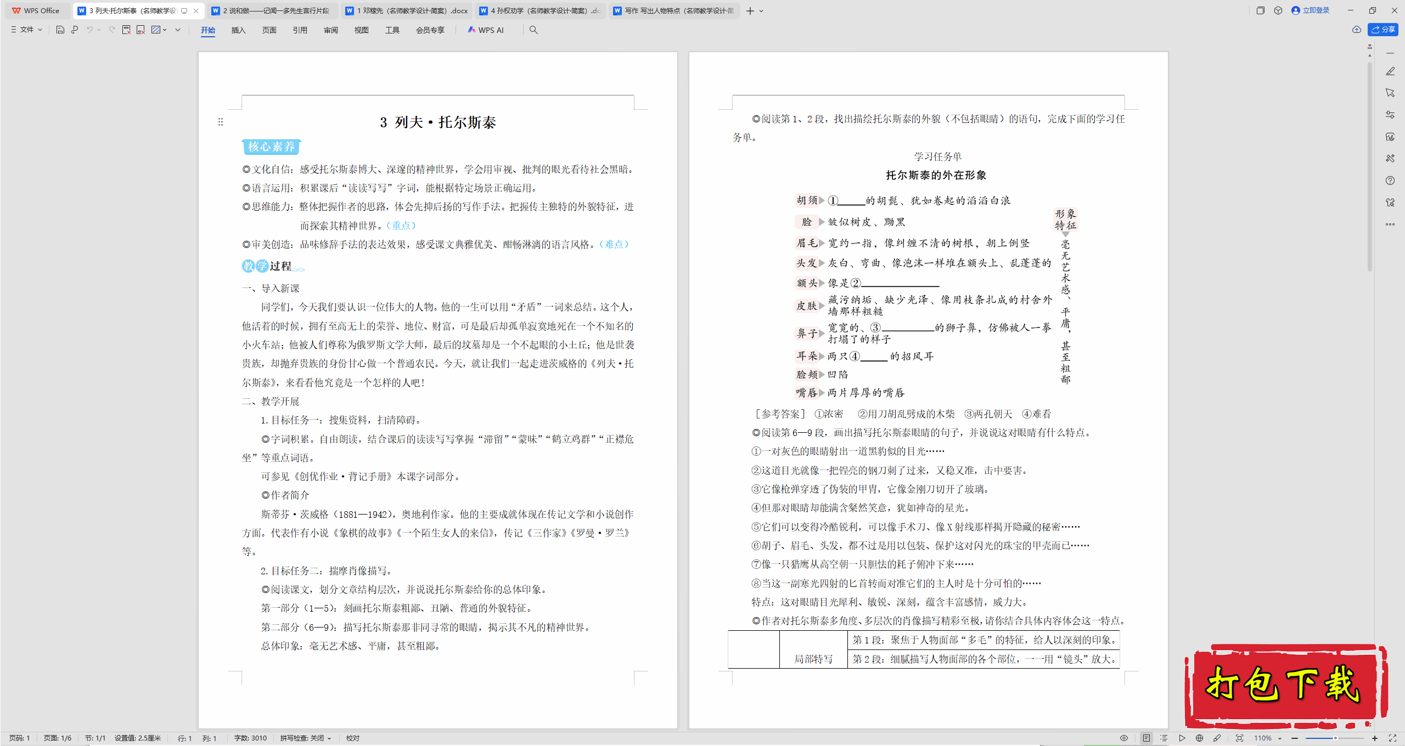This screenshot has height=746, width=1405.
Task: Add a new tab with the plus button
Action: tap(750, 11)
